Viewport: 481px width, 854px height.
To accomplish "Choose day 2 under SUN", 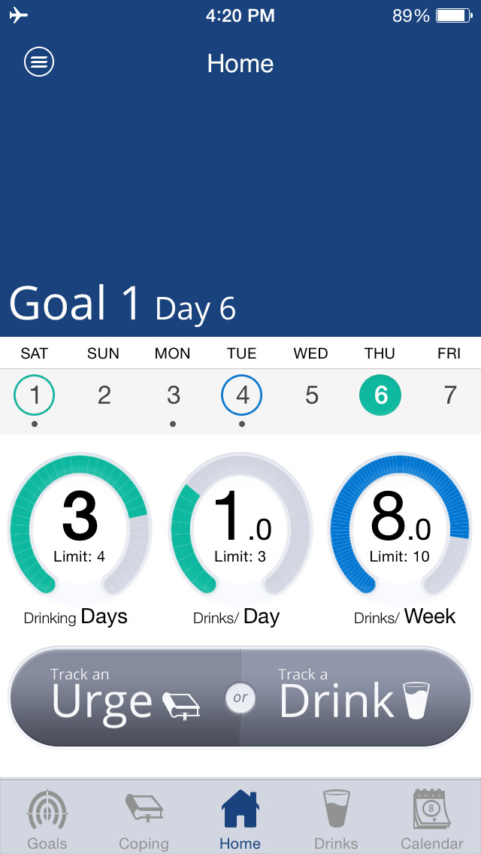I will [104, 395].
